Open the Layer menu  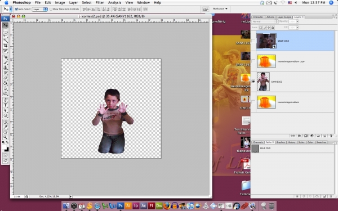(x=73, y=3)
